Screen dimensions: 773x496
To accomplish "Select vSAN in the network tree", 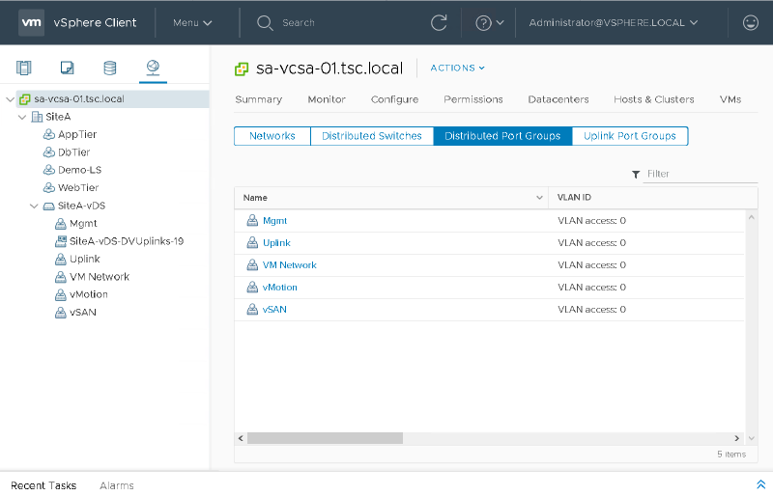I will click(x=83, y=313).
